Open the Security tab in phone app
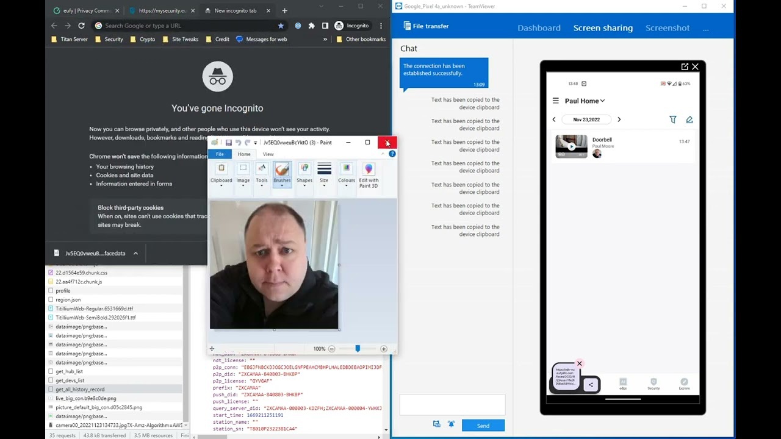Screen dimensions: 781x439 [653, 384]
